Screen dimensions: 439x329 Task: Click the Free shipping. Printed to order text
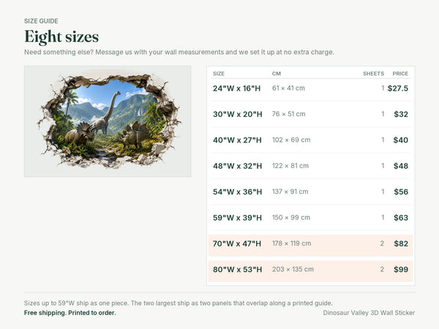[x=70, y=313]
